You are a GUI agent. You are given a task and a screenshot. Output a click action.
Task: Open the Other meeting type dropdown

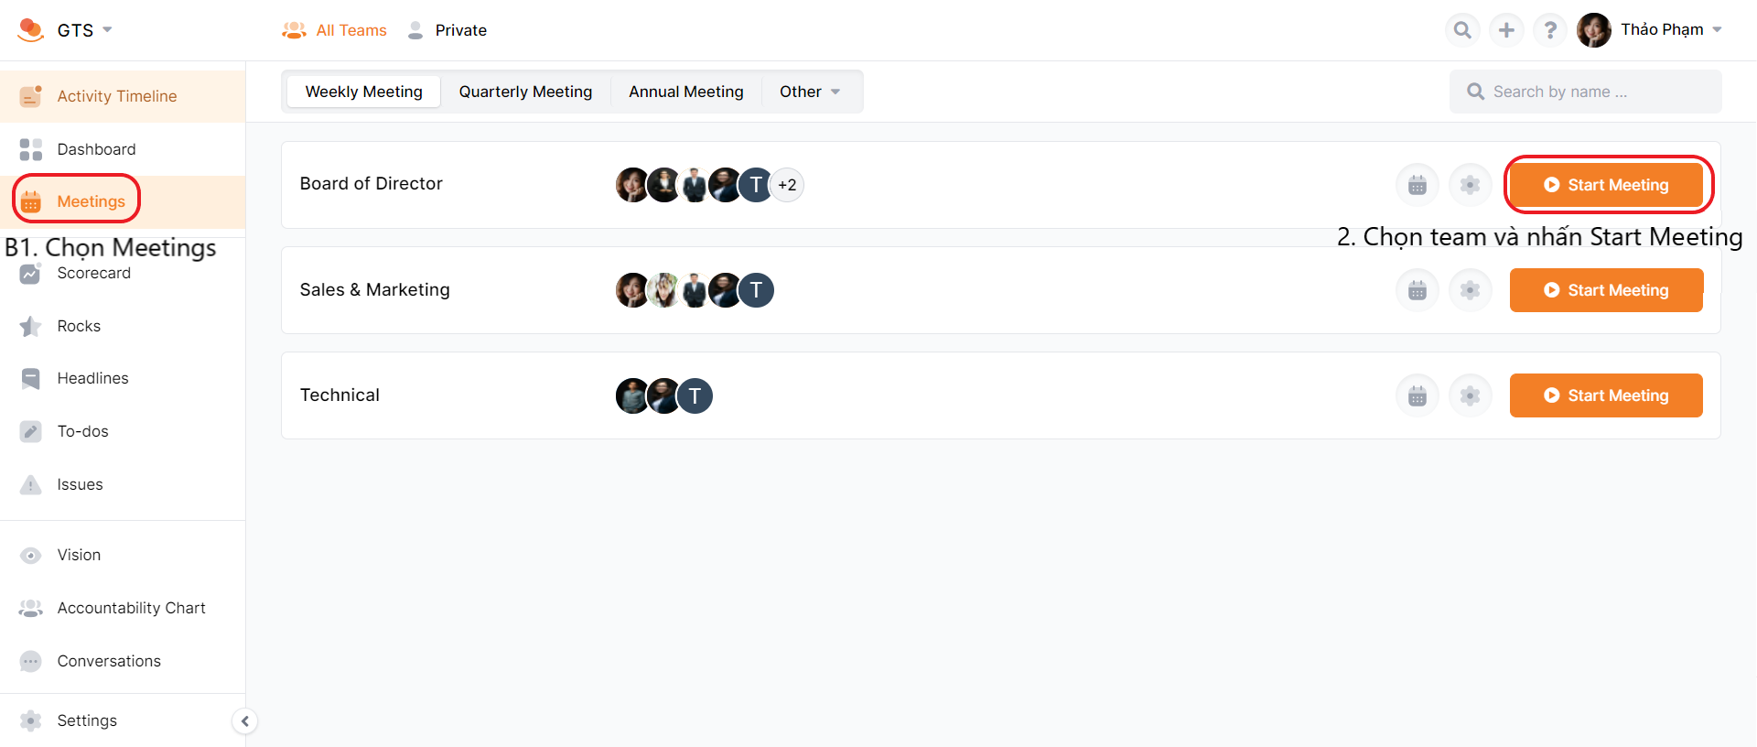(x=809, y=92)
